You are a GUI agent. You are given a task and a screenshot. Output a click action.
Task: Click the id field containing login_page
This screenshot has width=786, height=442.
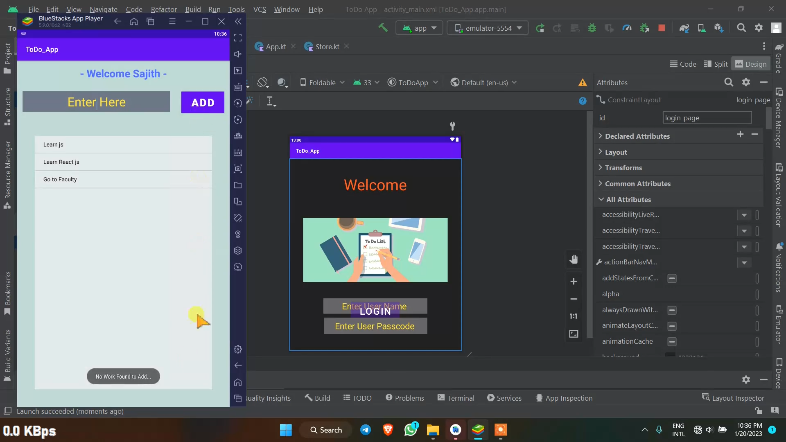(707, 118)
